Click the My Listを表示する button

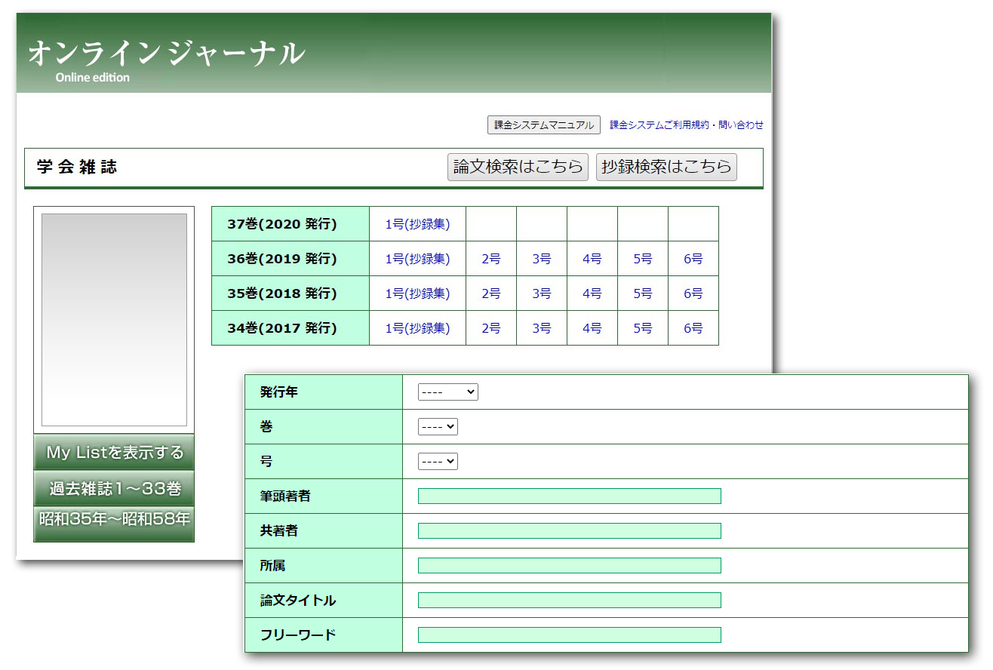(114, 452)
